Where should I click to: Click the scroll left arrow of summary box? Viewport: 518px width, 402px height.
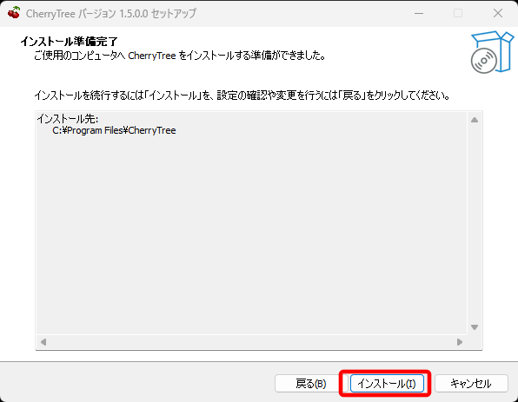43,342
